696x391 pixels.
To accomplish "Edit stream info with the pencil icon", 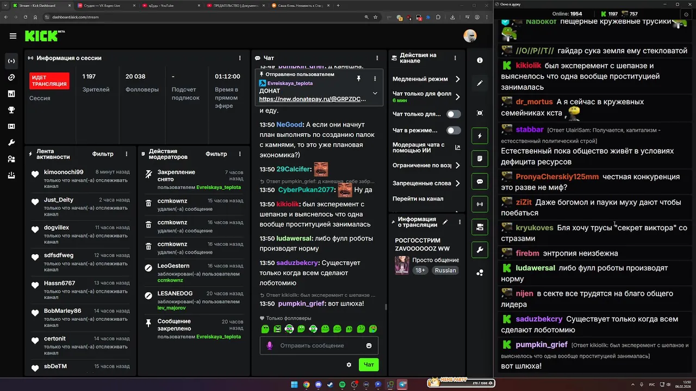I will pyautogui.click(x=445, y=222).
